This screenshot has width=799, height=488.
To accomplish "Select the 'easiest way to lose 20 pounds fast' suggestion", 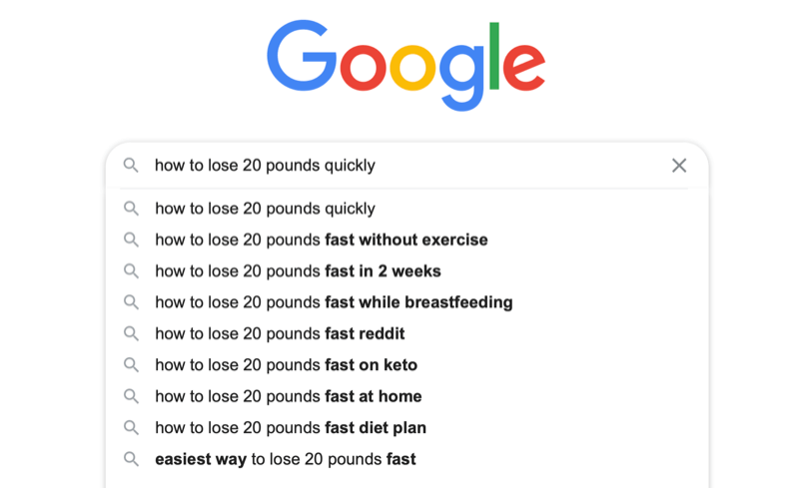I will [x=406, y=459].
